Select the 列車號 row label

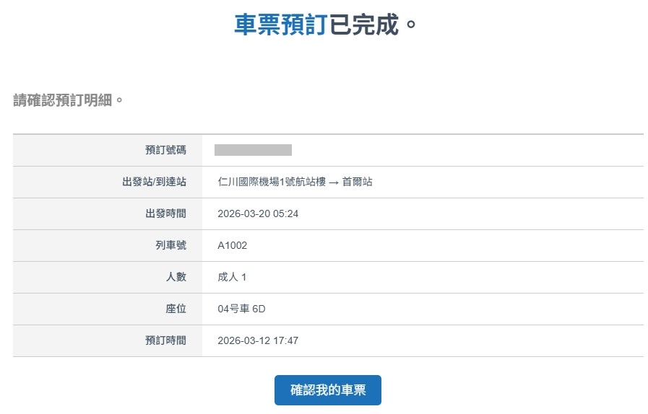(x=171, y=245)
